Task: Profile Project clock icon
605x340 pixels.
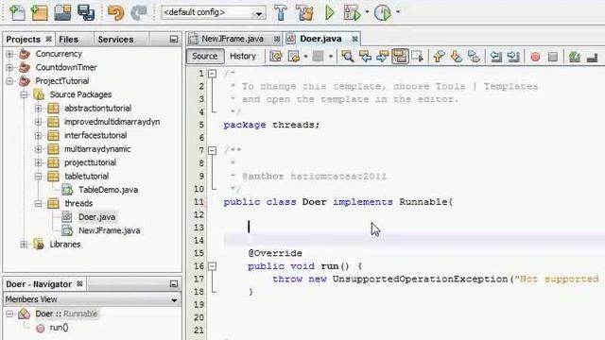Action: coord(382,12)
